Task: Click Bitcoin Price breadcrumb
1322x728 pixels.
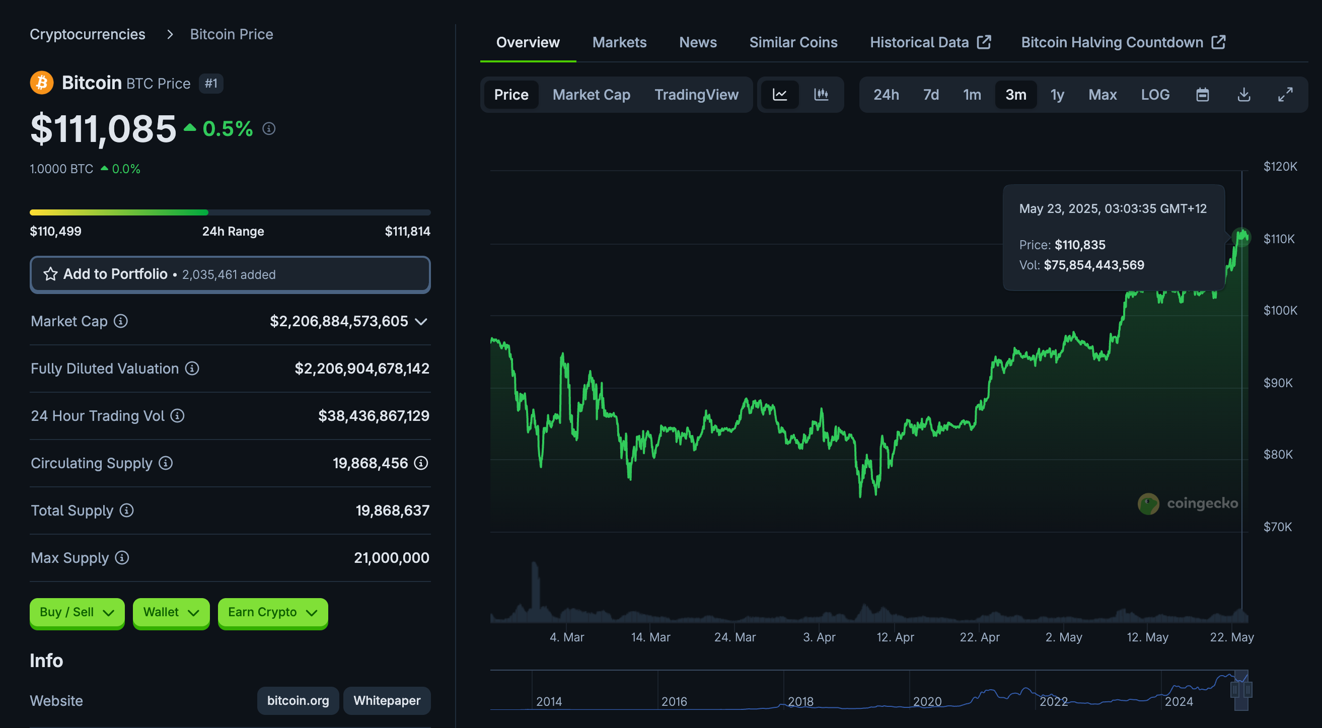Action: coord(232,34)
